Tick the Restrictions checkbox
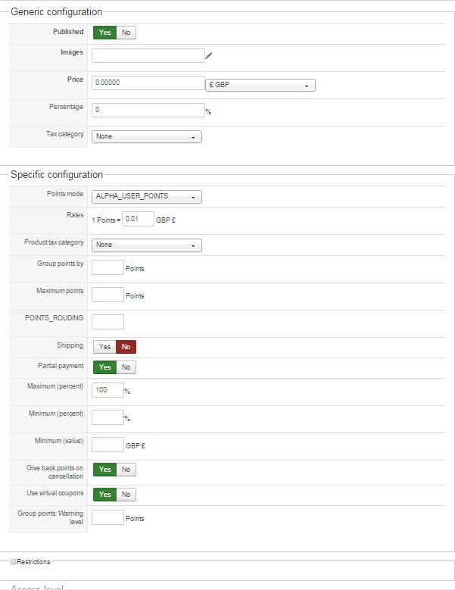Viewport: 455px width, 590px height. pyautogui.click(x=14, y=562)
